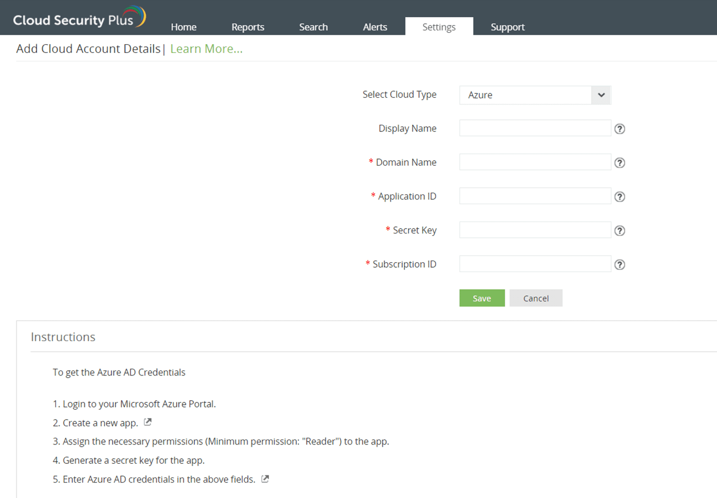
Task: Focus the Domain Name input field
Action: click(535, 162)
